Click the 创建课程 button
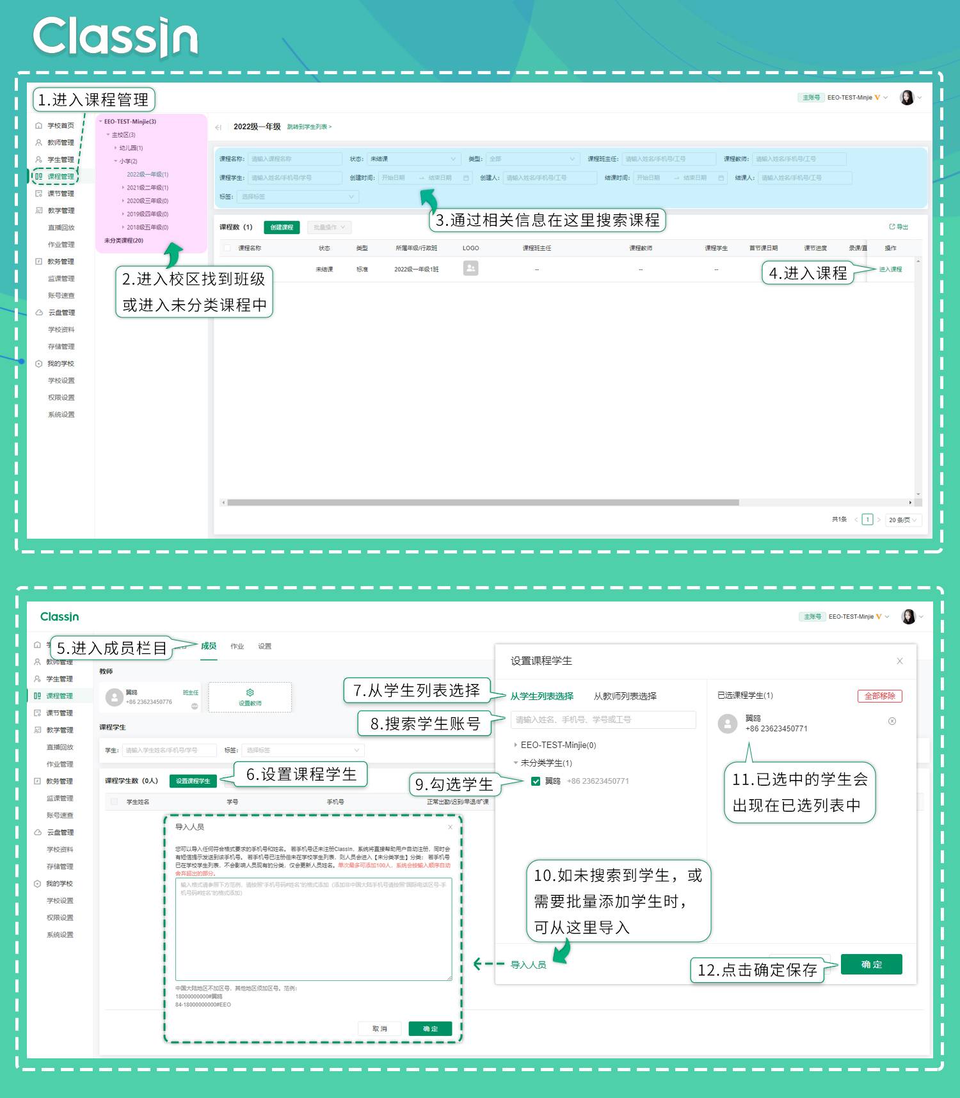This screenshot has height=1098, width=960. click(x=282, y=227)
